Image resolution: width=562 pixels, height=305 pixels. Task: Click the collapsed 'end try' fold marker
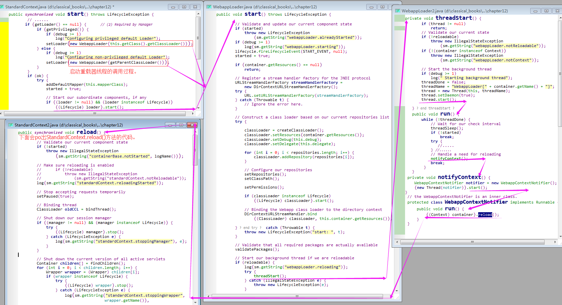(250, 228)
